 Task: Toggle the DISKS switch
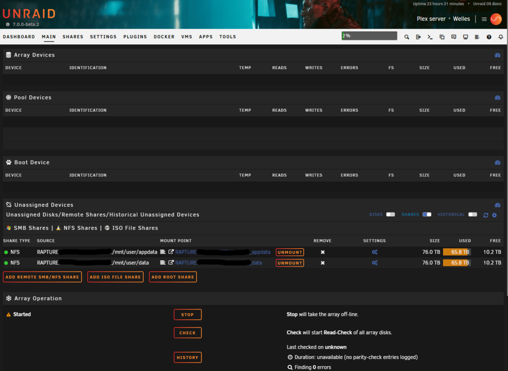(390, 214)
